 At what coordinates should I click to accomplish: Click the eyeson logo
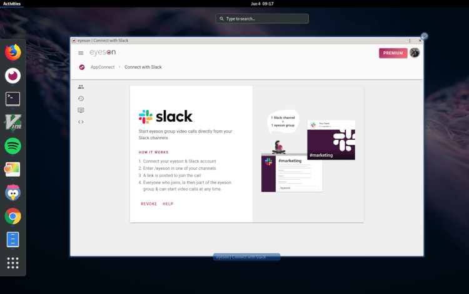pos(103,52)
